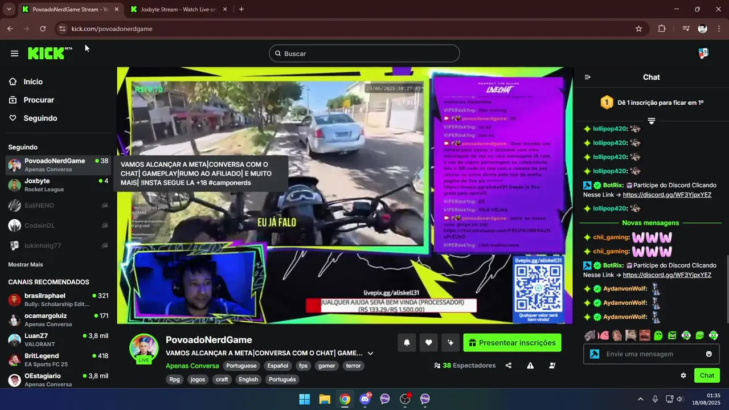Select the craft tag

click(222, 379)
